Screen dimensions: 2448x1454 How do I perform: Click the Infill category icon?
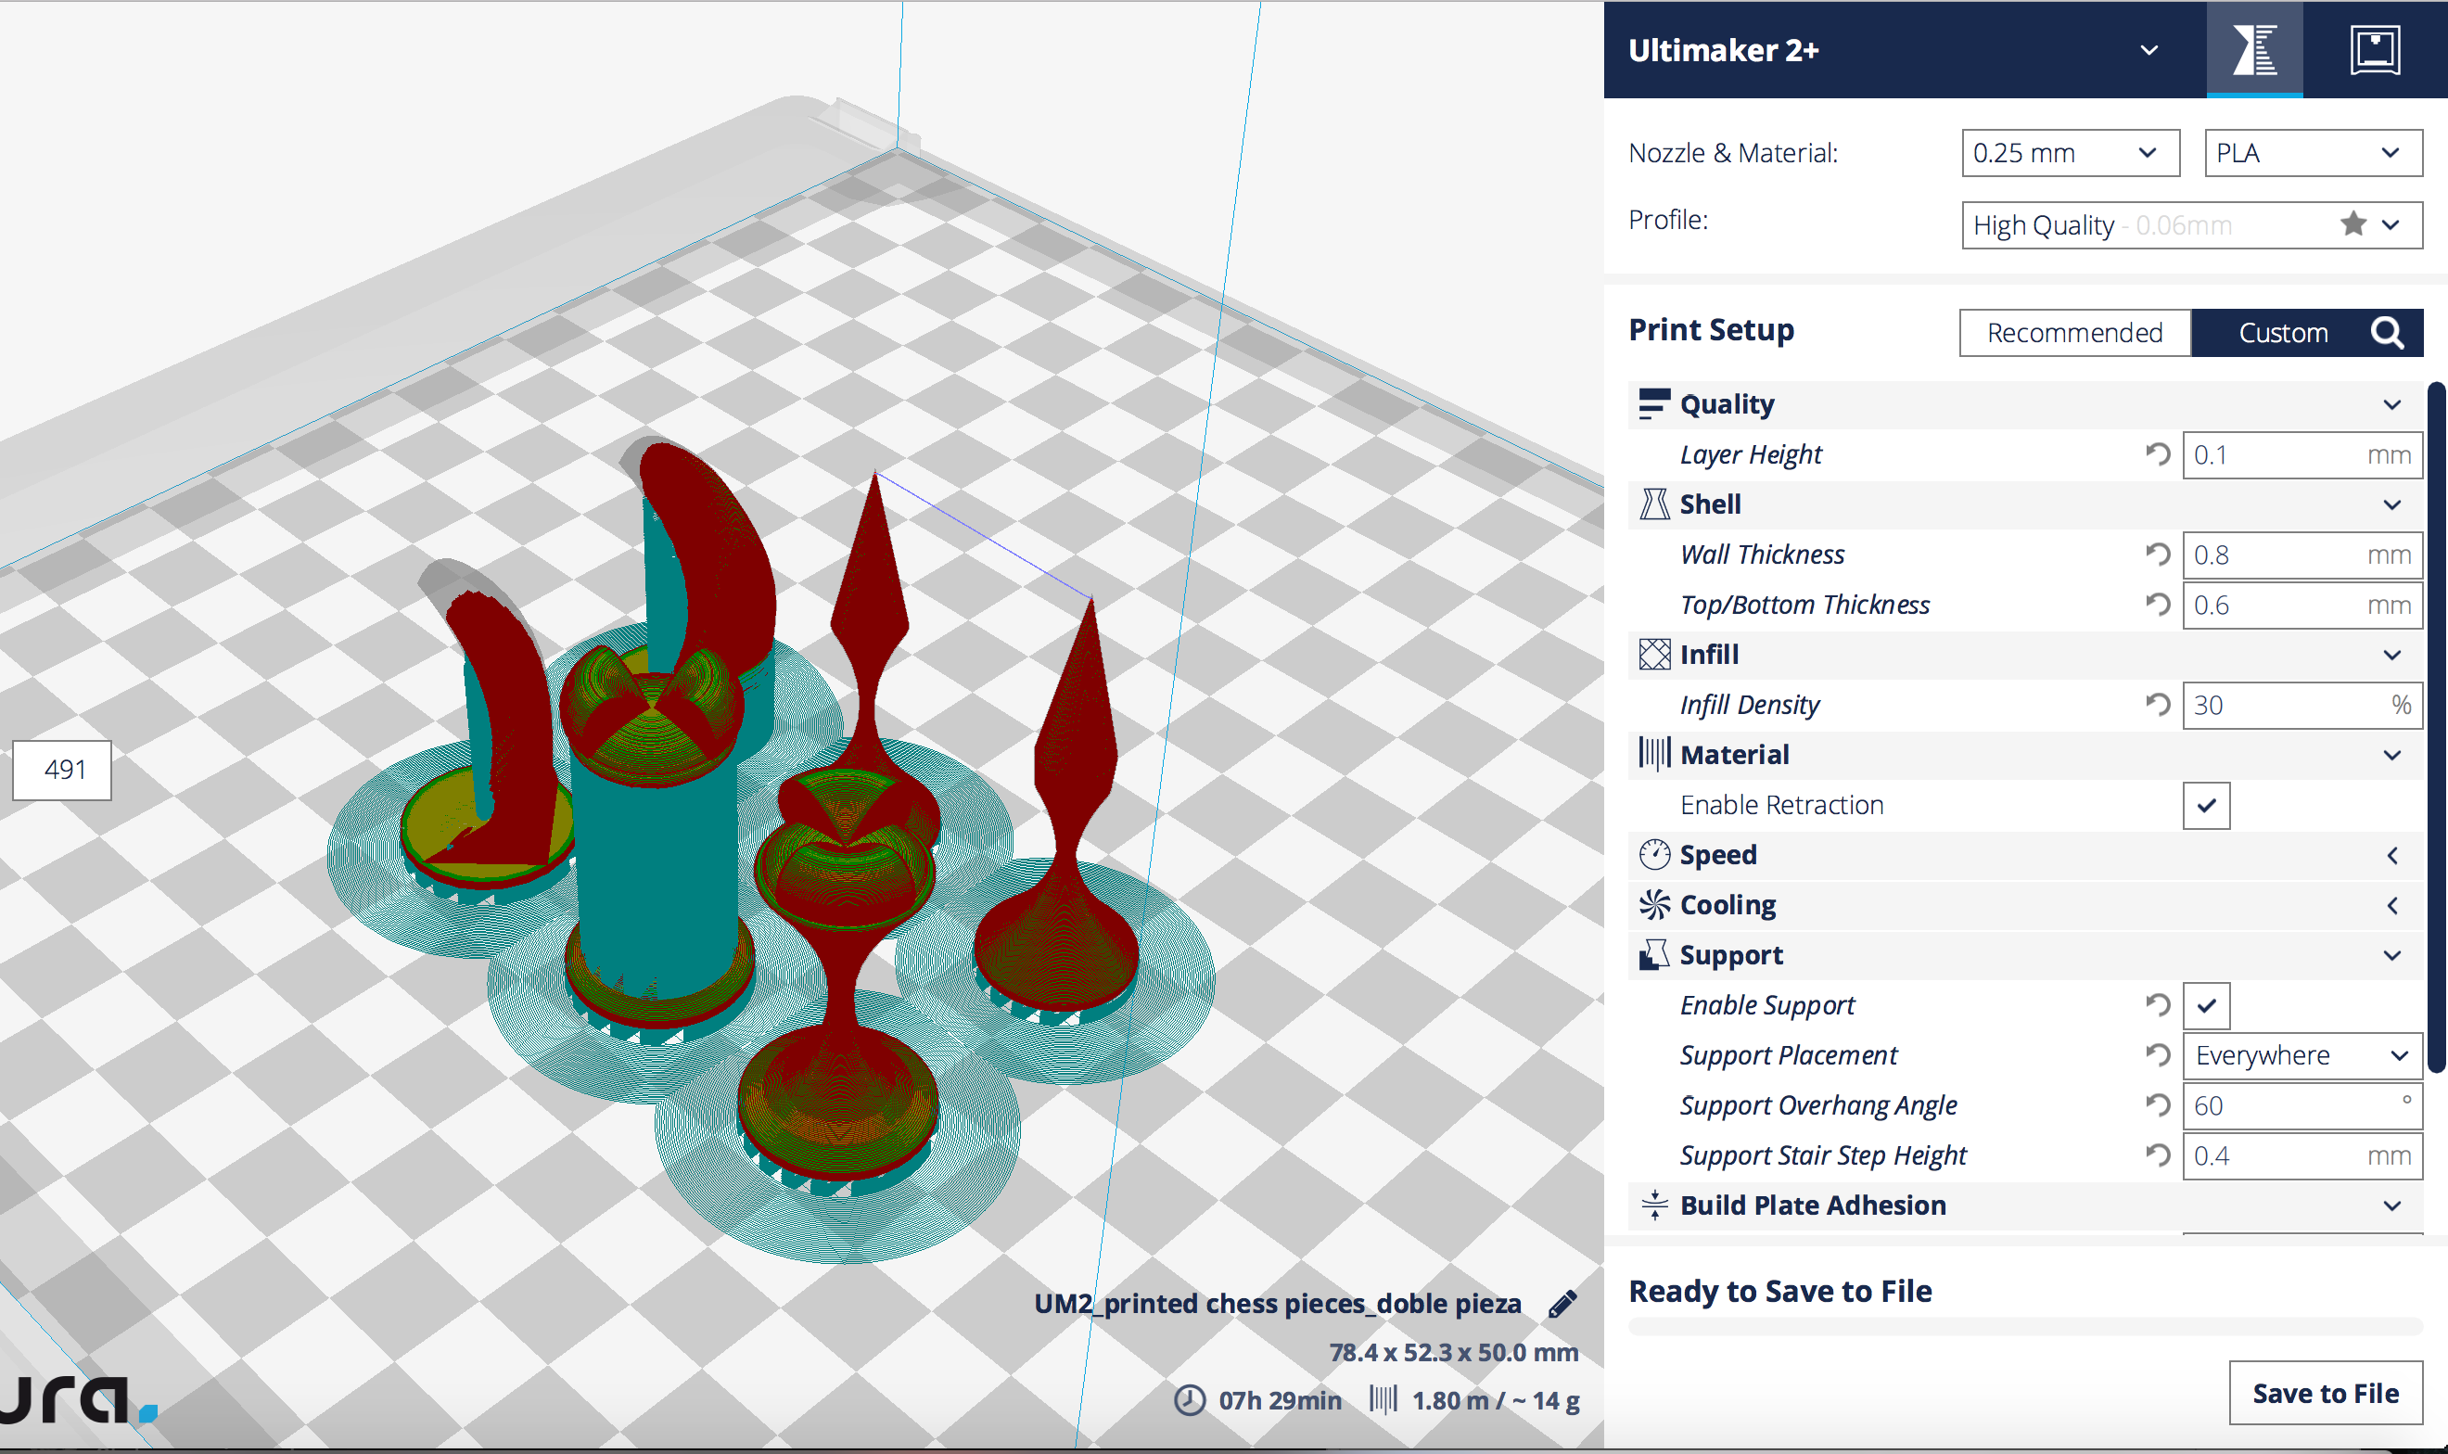coord(1653,654)
